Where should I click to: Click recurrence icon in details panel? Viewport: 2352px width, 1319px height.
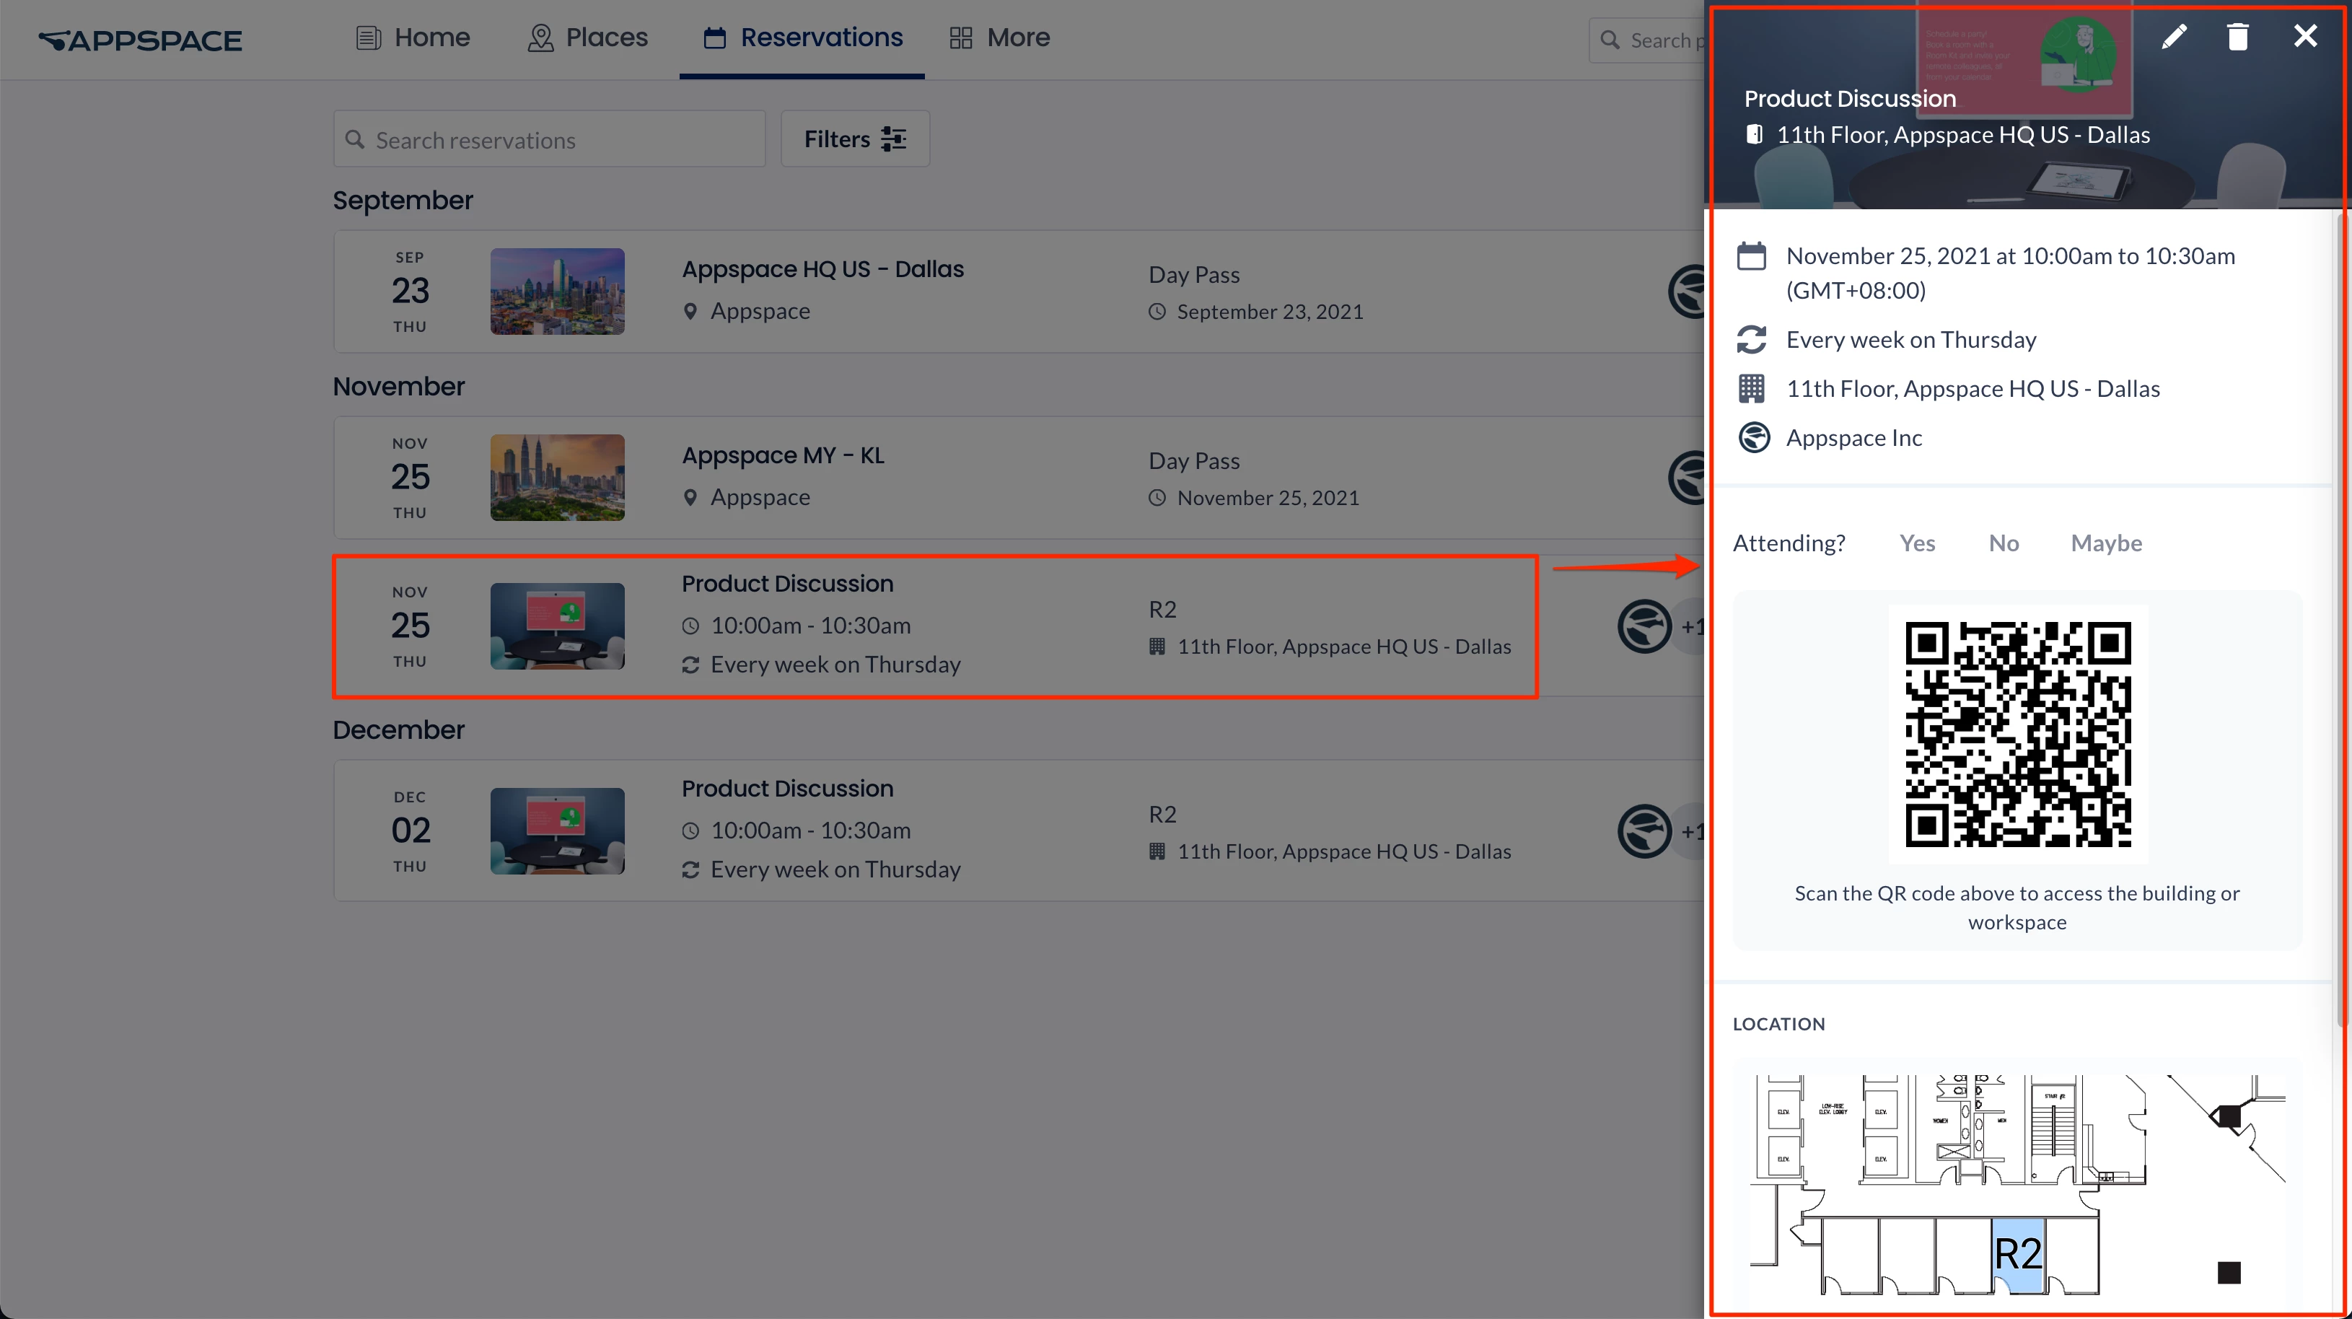(1750, 340)
